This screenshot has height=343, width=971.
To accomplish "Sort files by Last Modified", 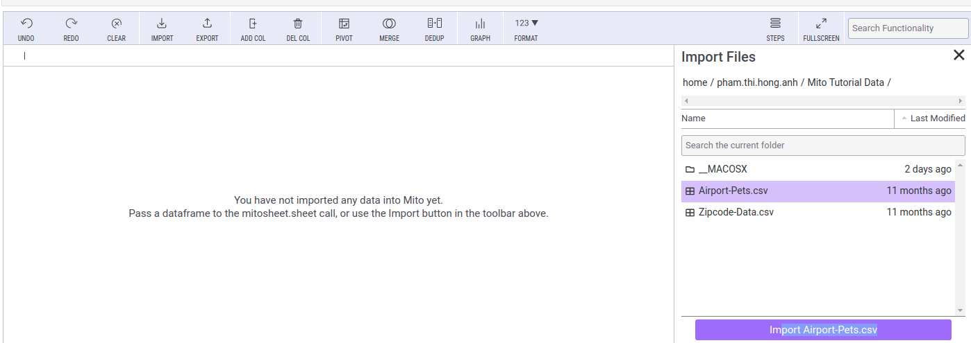I will (933, 118).
